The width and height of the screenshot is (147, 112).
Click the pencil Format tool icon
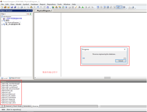pos(76,7)
